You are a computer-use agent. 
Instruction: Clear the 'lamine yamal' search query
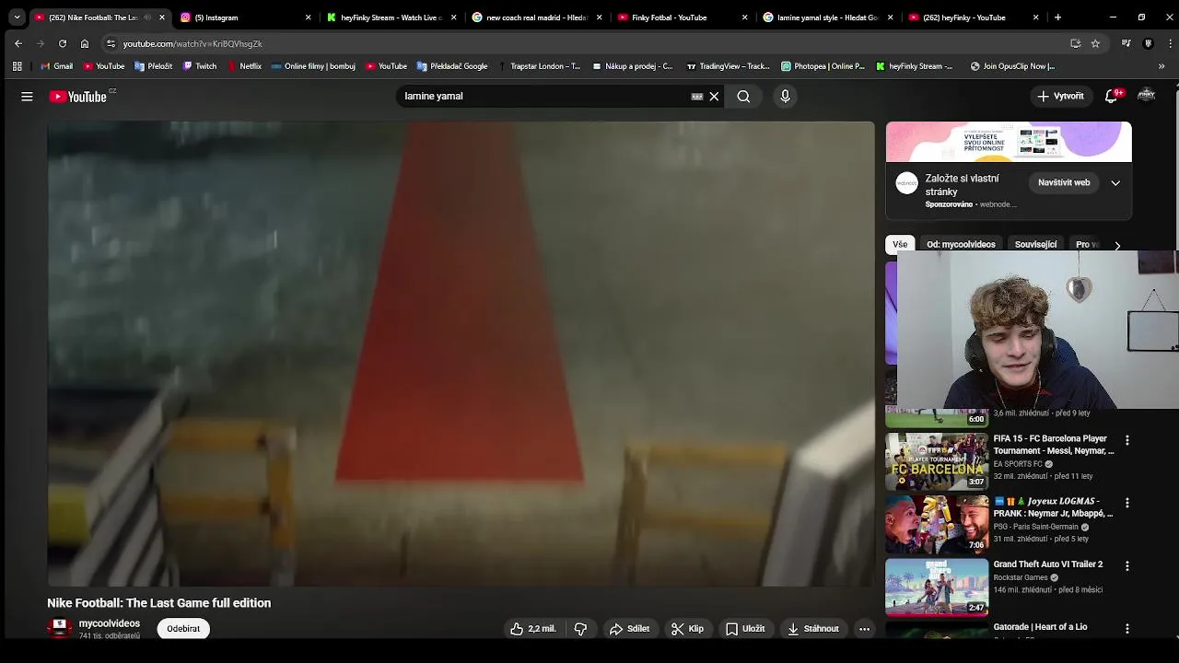tap(714, 96)
